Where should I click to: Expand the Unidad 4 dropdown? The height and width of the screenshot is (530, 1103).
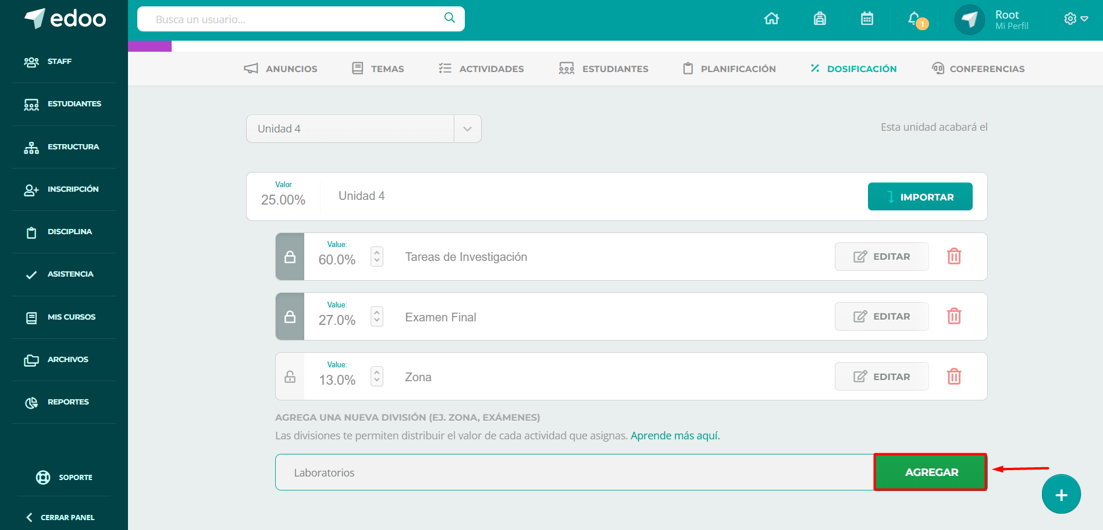[x=364, y=128]
